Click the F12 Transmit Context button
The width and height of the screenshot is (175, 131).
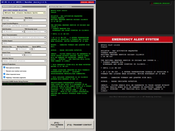click(x=79, y=125)
